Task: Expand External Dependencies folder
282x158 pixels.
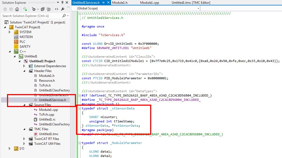Action: 24,66
